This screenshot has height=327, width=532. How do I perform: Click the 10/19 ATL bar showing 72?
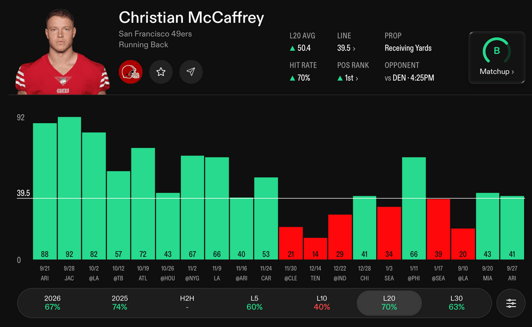143,204
